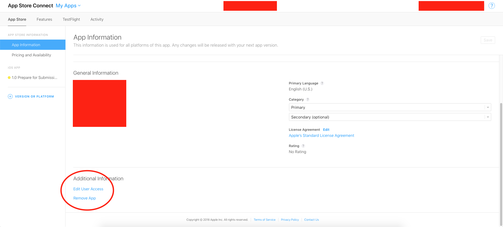Click the "No Rating" value text

click(297, 152)
